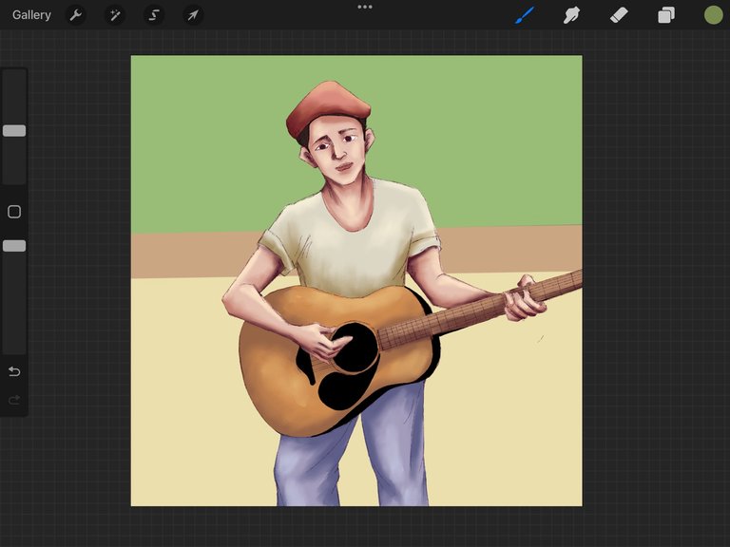Activate the Selection tool
Screen dimensions: 730x547
153,15
